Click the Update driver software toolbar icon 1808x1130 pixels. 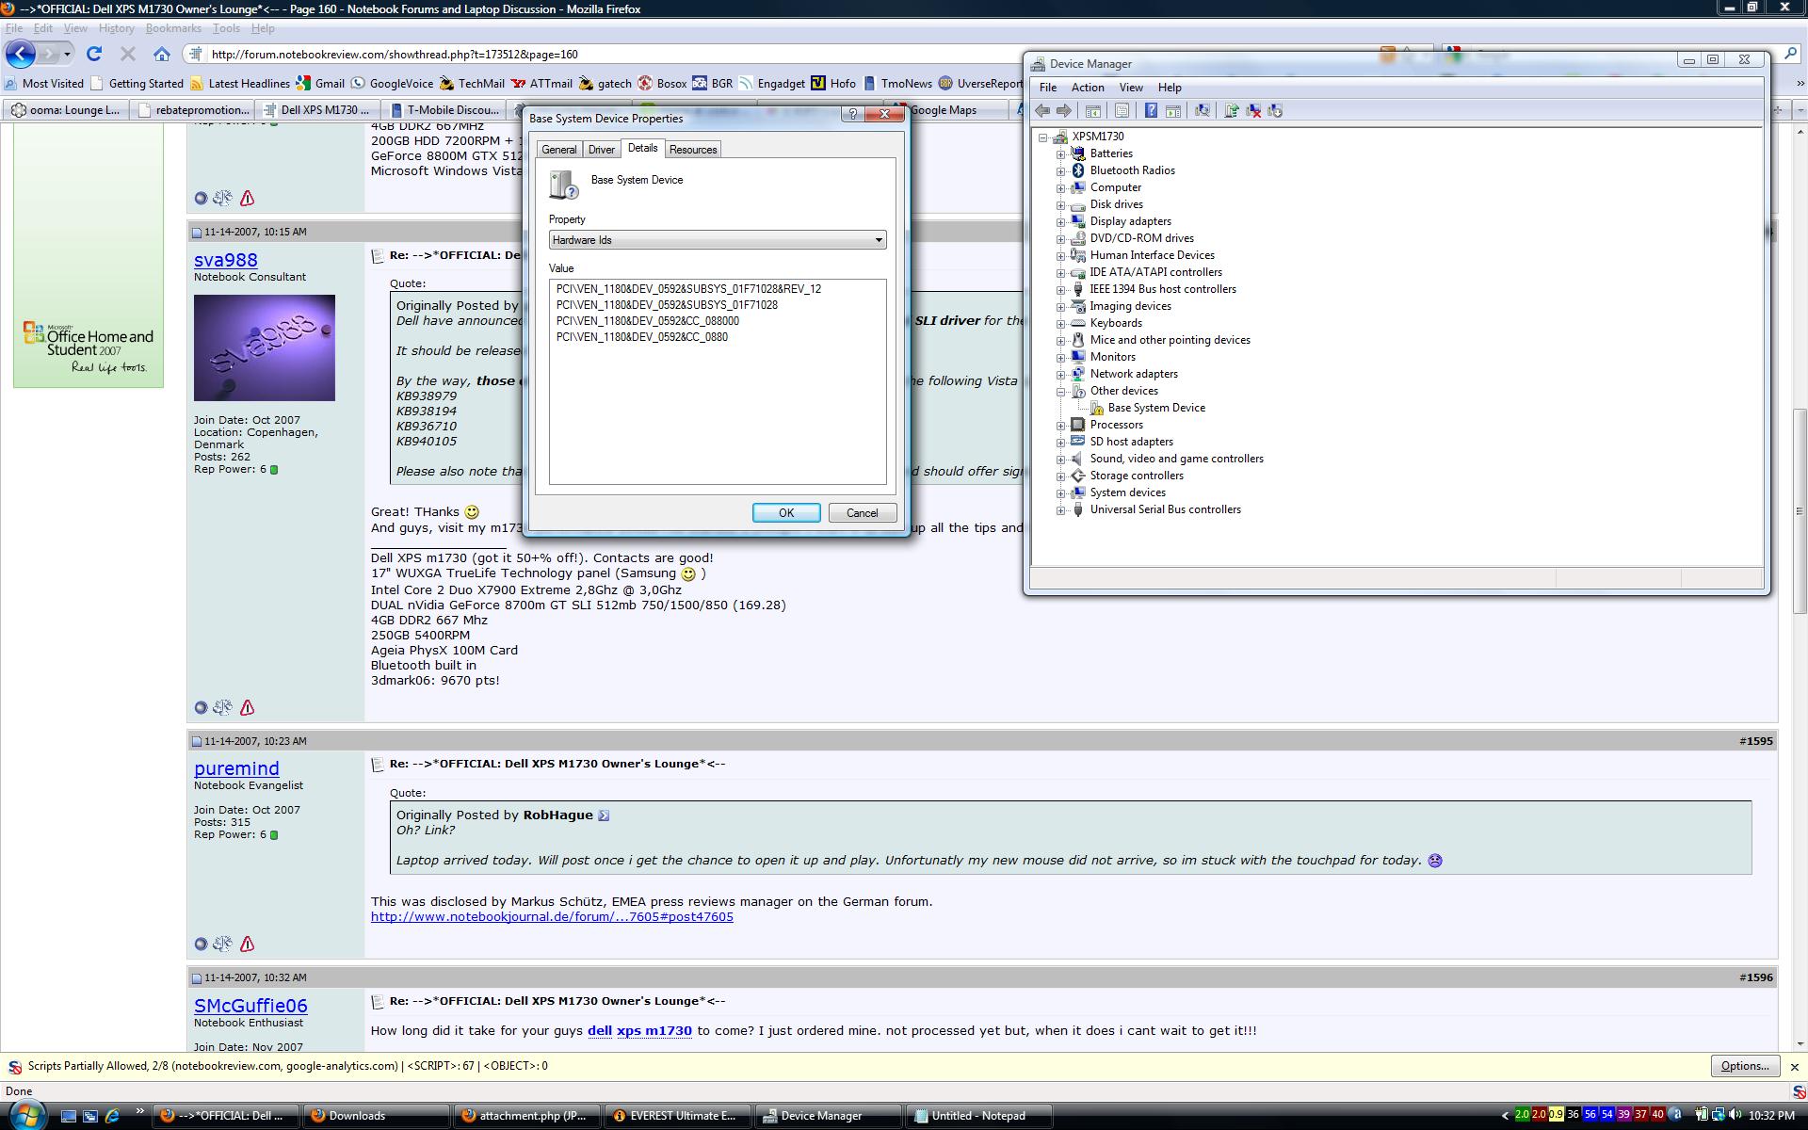tap(1231, 111)
